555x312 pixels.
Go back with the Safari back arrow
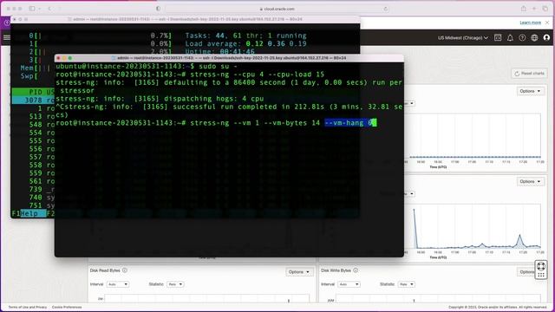[49, 9]
